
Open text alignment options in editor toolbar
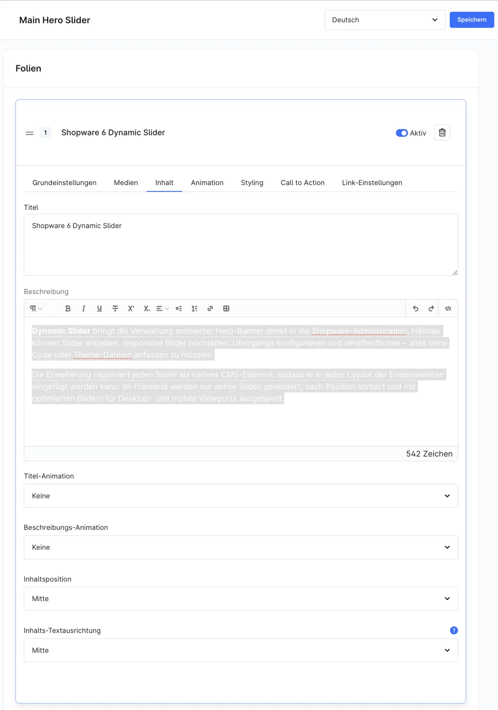tap(163, 309)
